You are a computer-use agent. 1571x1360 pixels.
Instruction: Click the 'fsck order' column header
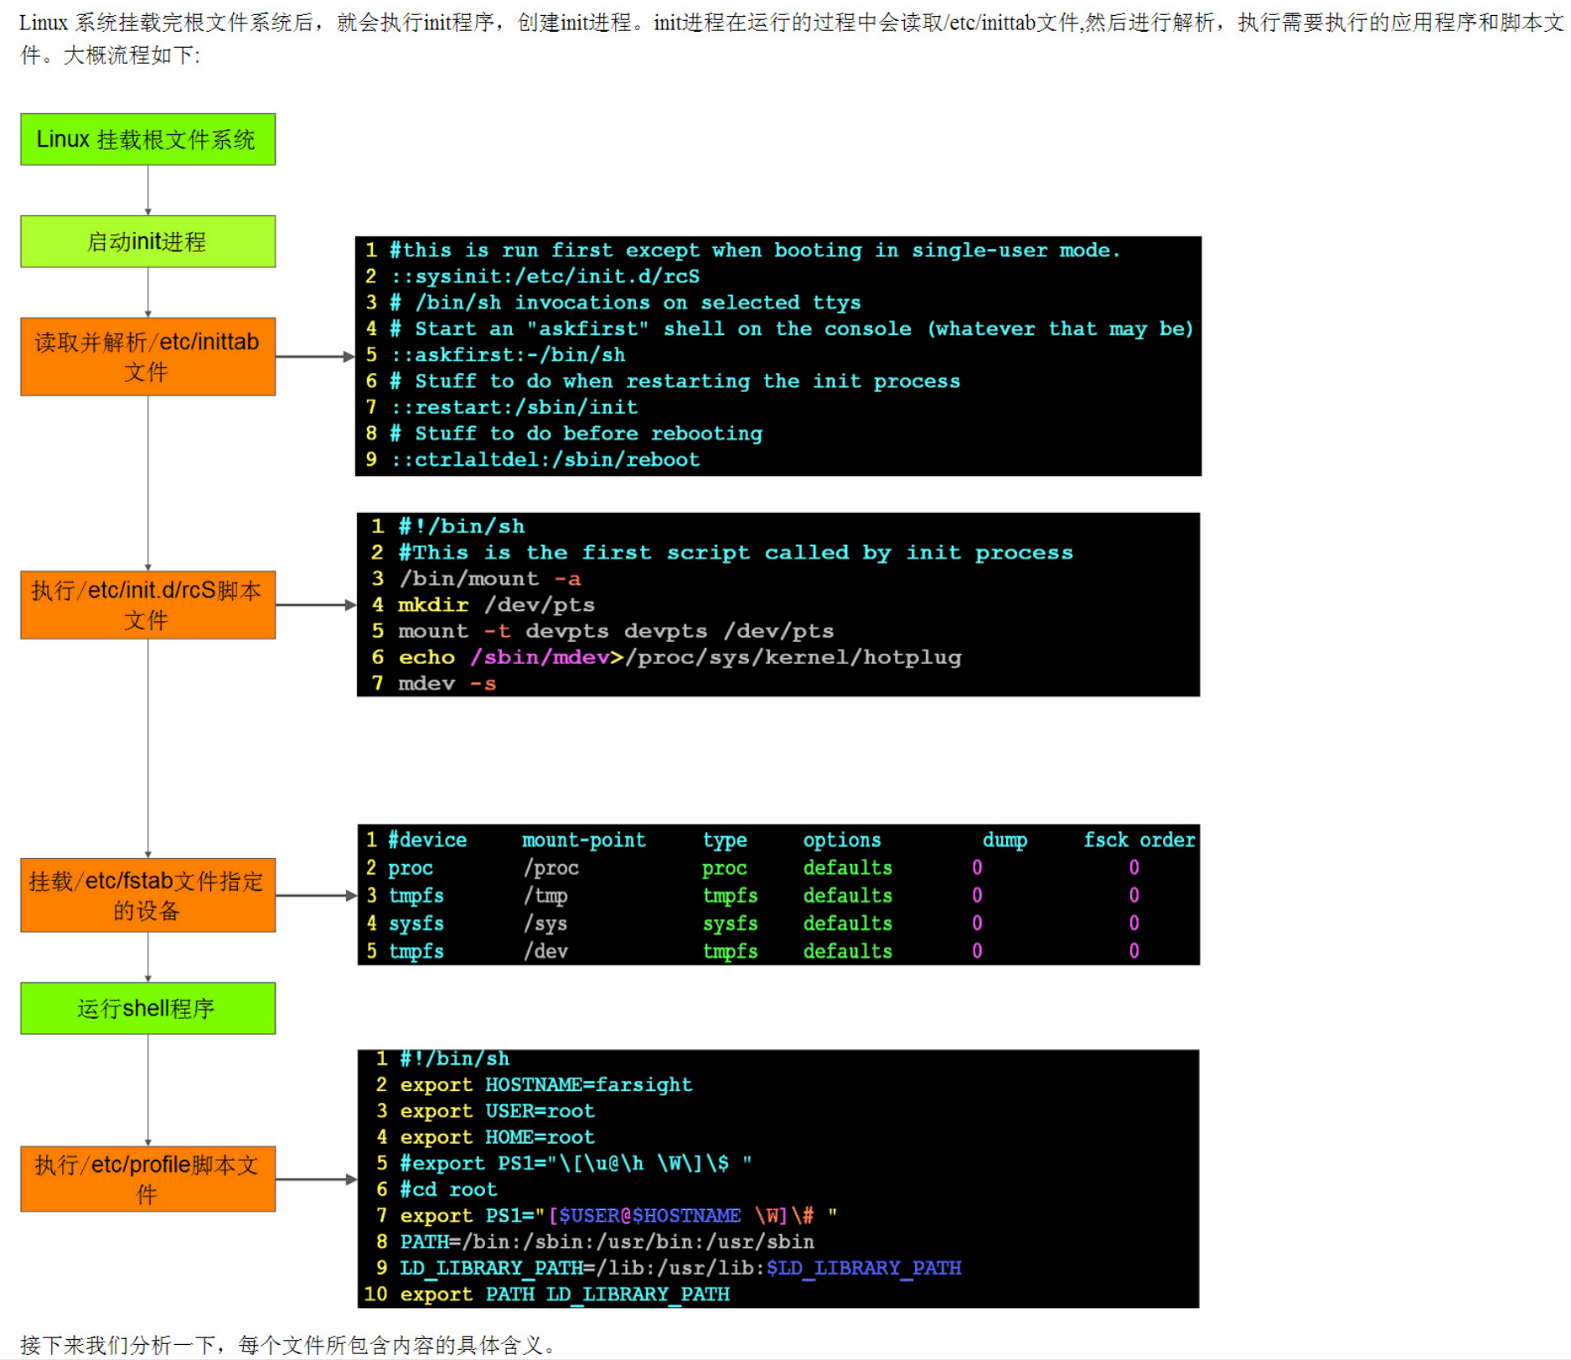(x=1139, y=840)
